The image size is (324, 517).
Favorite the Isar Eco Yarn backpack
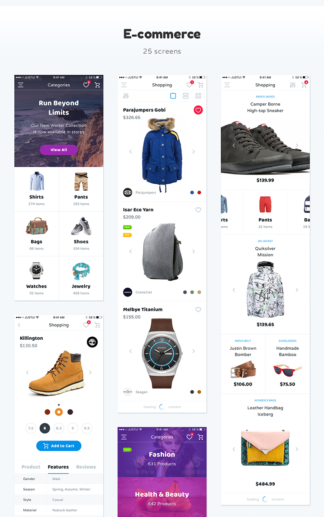pyautogui.click(x=198, y=210)
